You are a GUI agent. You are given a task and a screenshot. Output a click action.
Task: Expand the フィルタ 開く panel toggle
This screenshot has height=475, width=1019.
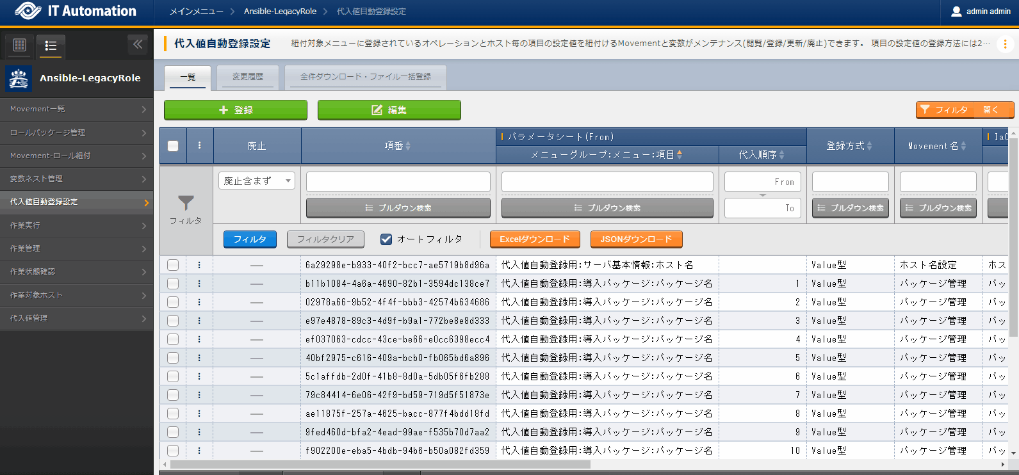tap(965, 110)
